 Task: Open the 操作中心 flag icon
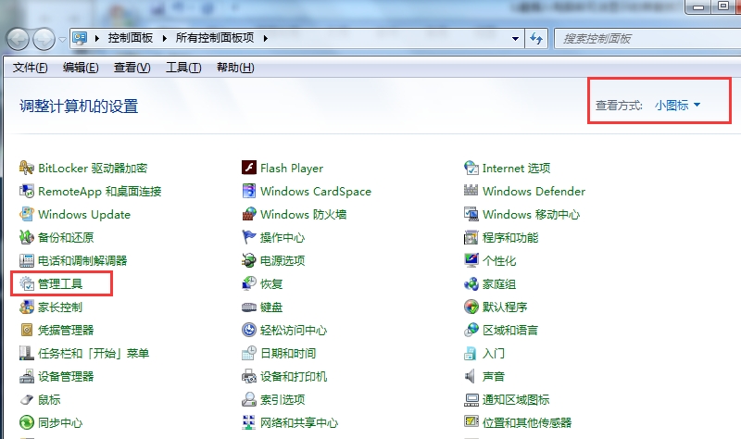(x=249, y=237)
